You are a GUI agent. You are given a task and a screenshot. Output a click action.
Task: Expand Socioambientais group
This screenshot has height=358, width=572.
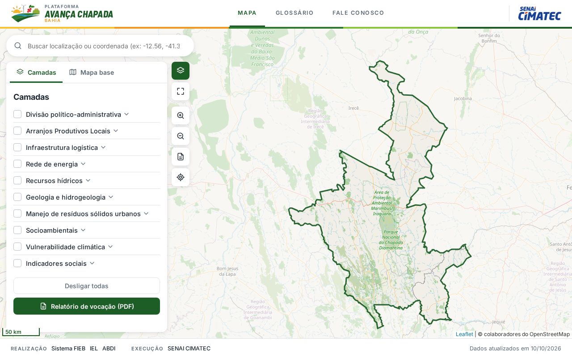coord(83,230)
